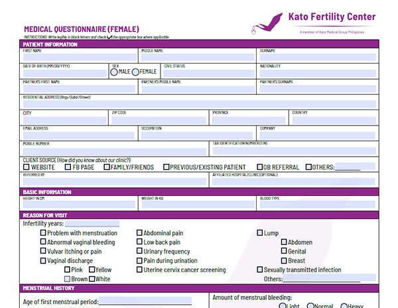398x308 pixels.
Task: Mark Previous/Existing Patient checkbox
Action: click(x=166, y=167)
